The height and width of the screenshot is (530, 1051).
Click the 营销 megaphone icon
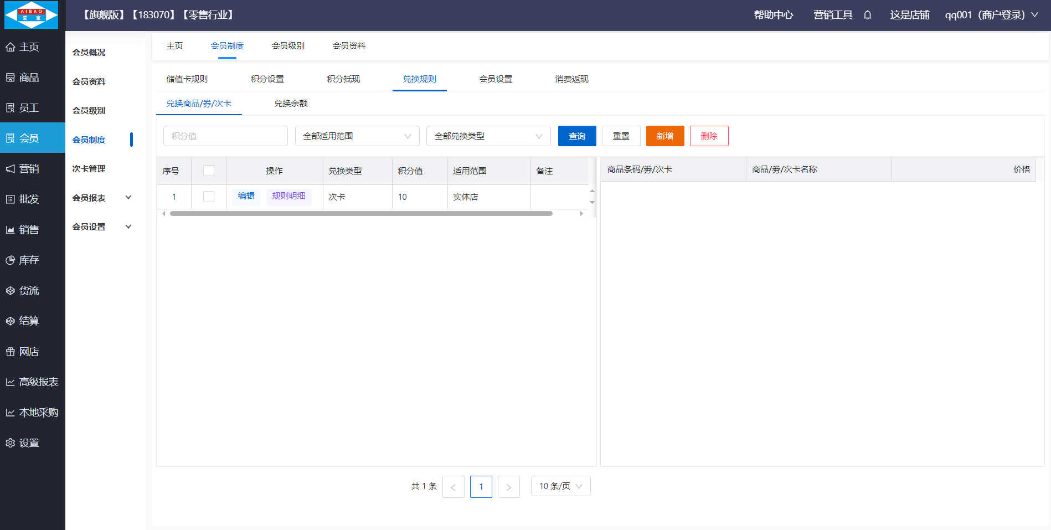pos(11,169)
